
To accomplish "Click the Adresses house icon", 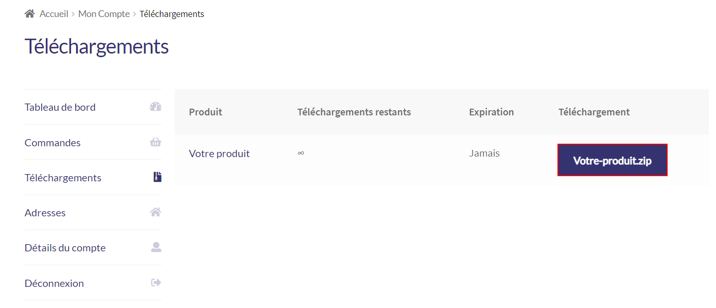I will pyautogui.click(x=155, y=212).
